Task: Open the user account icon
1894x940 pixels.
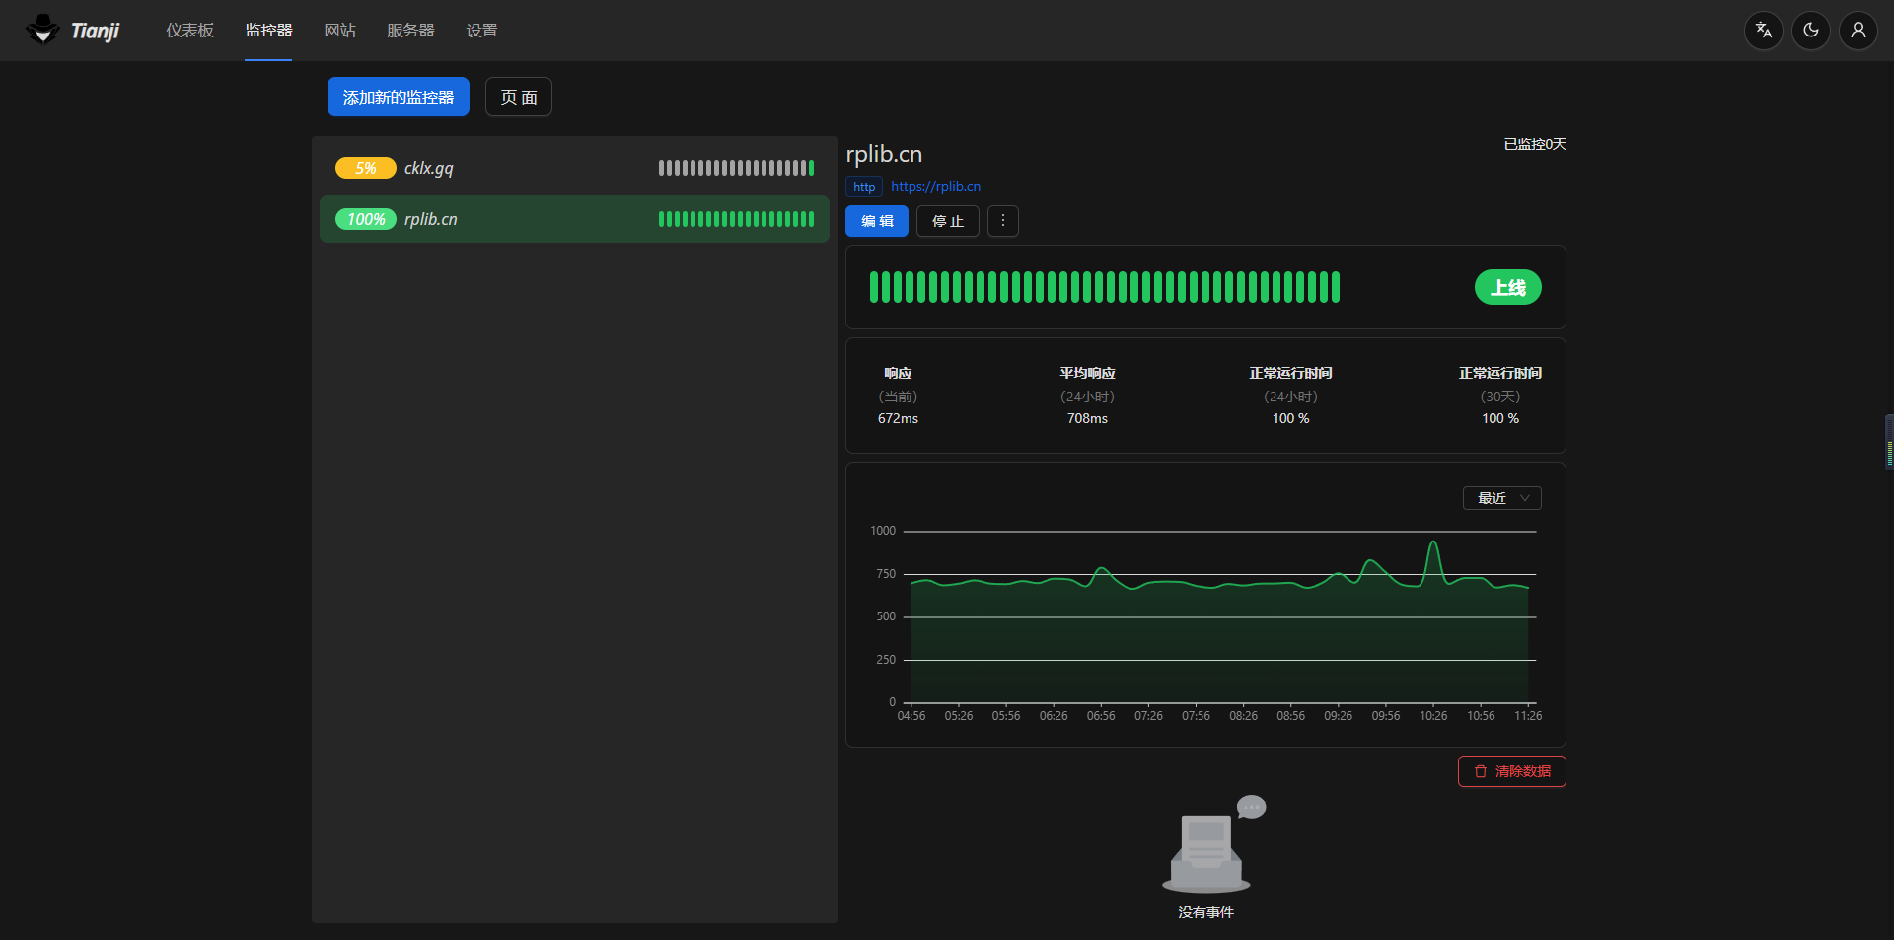Action: point(1858,31)
